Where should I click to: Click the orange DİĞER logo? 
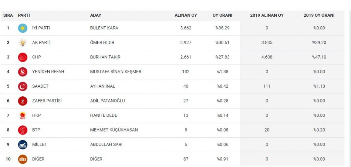[23, 159]
